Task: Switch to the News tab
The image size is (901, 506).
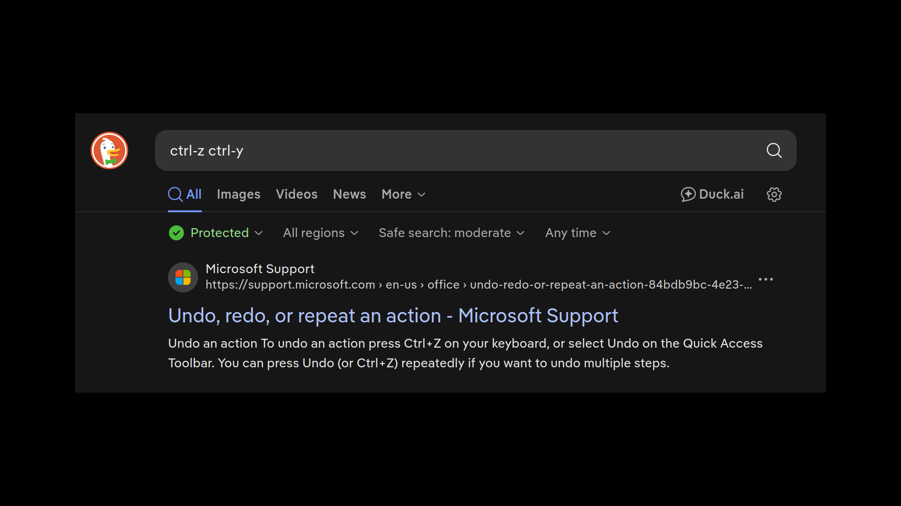Action: (350, 194)
